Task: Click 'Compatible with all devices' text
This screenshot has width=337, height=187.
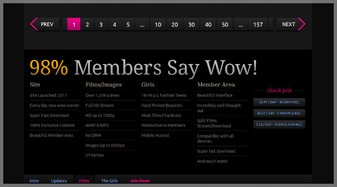Action: coord(216,138)
